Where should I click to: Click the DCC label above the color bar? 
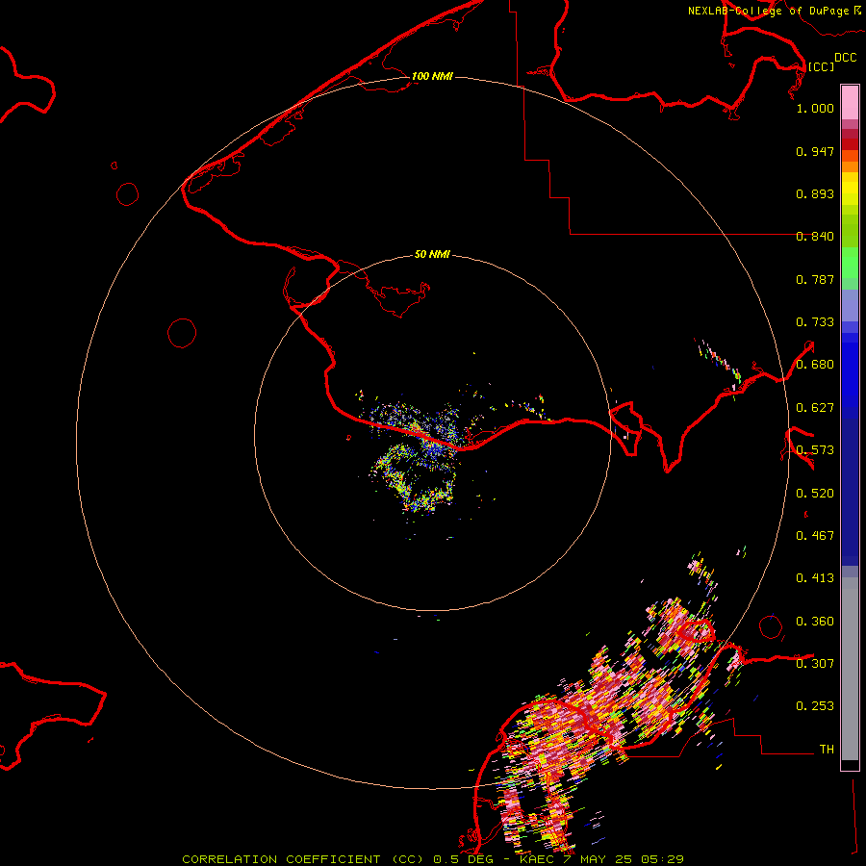point(845,58)
